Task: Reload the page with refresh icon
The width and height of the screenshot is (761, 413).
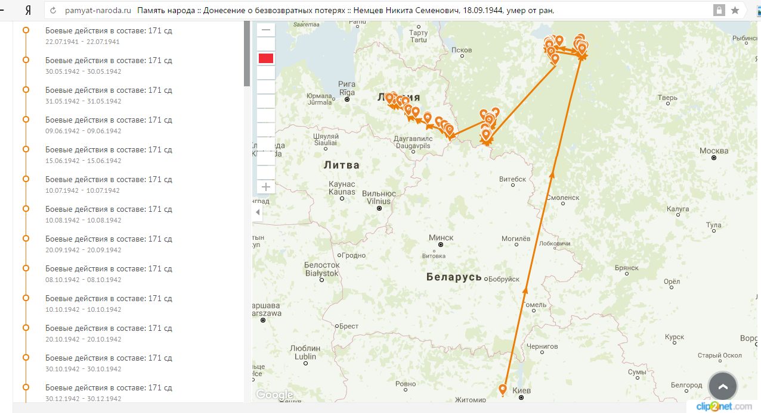Action: [x=54, y=10]
